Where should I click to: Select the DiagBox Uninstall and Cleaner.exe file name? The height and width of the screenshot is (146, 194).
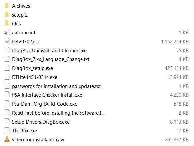tap(49, 51)
